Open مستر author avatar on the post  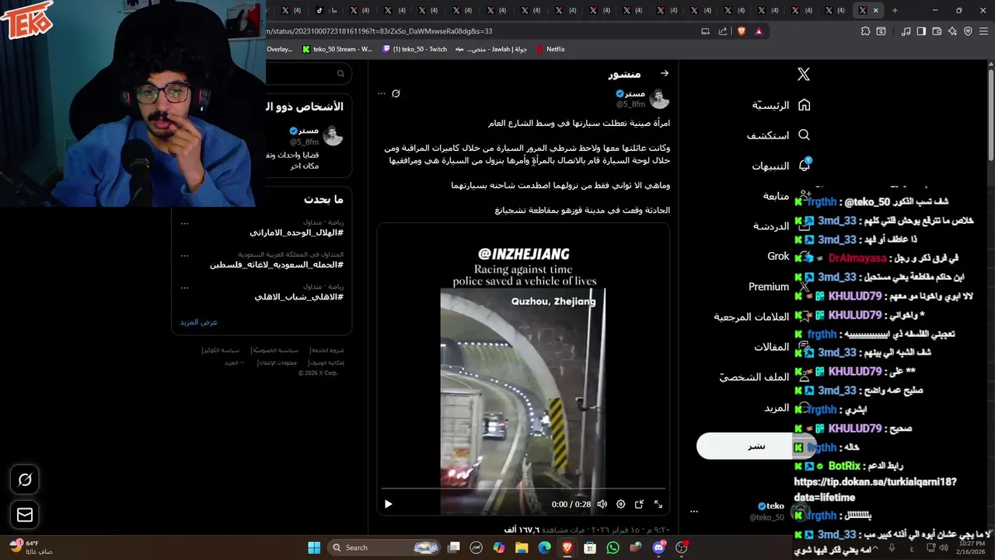[659, 98]
